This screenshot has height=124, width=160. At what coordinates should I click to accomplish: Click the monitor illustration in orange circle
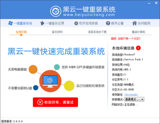point(50,81)
